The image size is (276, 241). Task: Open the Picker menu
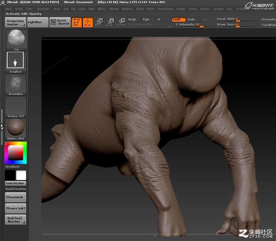click(151, 9)
